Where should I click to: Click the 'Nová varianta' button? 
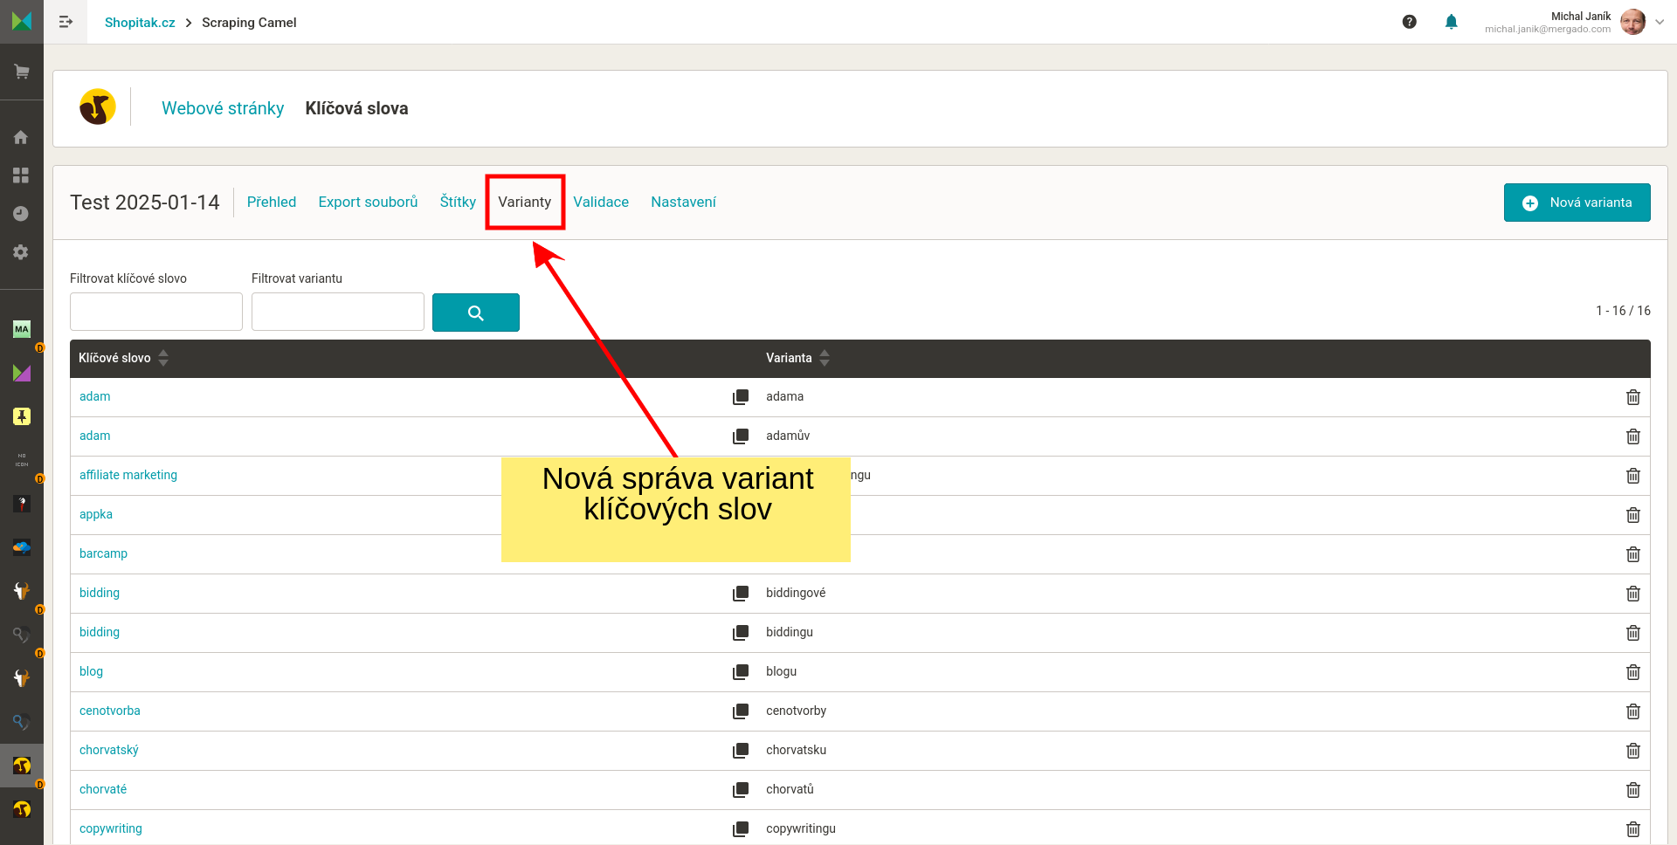pyautogui.click(x=1577, y=203)
